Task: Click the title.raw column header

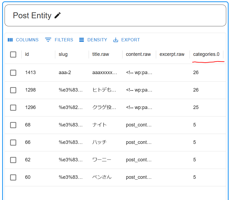Action: click(x=101, y=54)
